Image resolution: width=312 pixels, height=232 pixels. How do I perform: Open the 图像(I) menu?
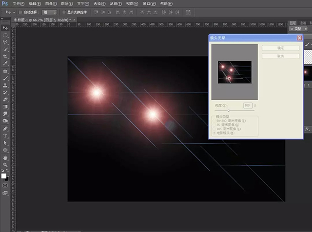[x=49, y=3]
